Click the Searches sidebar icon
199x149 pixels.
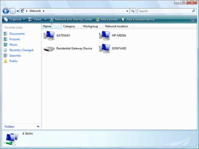tap(6, 56)
